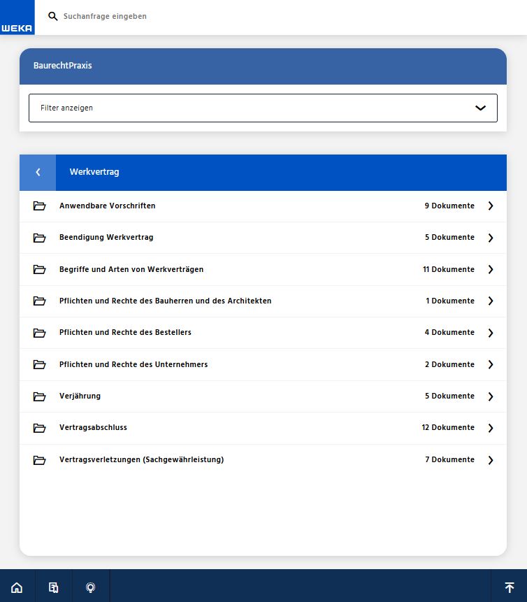Click the lightbulb tips icon

90,587
